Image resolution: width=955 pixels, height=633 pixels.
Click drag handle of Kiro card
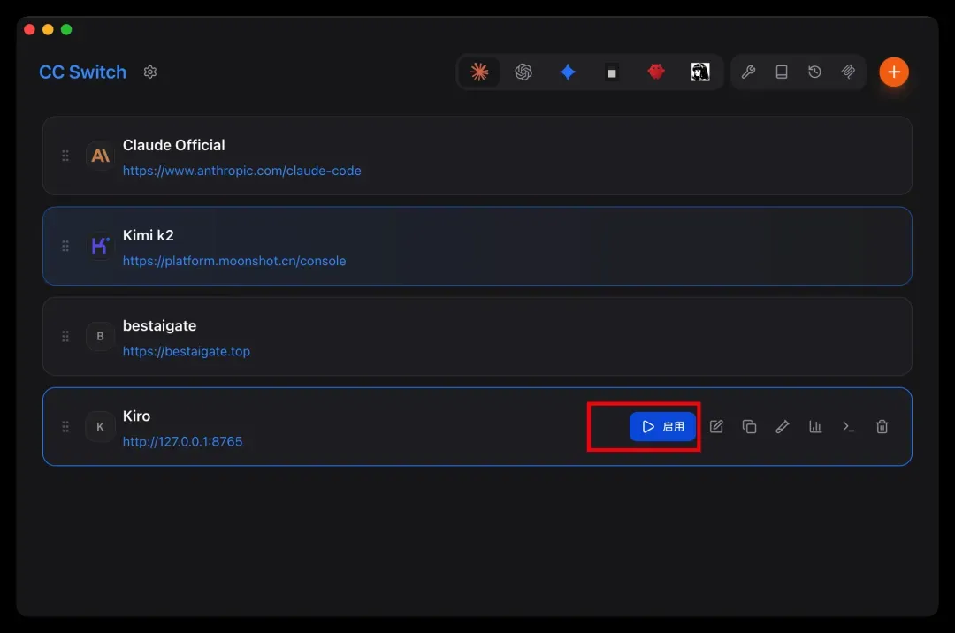point(65,427)
